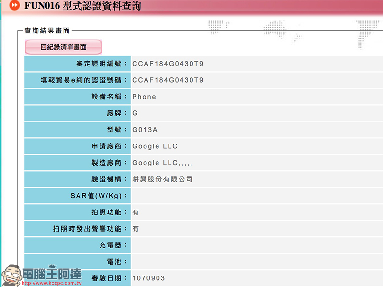Image resolution: width=383 pixels, height=287 pixels.
Task: Click the verification body 耕興股份有限公司
Action: point(162,179)
